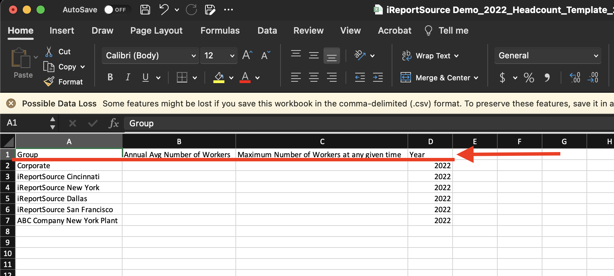Click the Tell me search box

[x=447, y=31]
